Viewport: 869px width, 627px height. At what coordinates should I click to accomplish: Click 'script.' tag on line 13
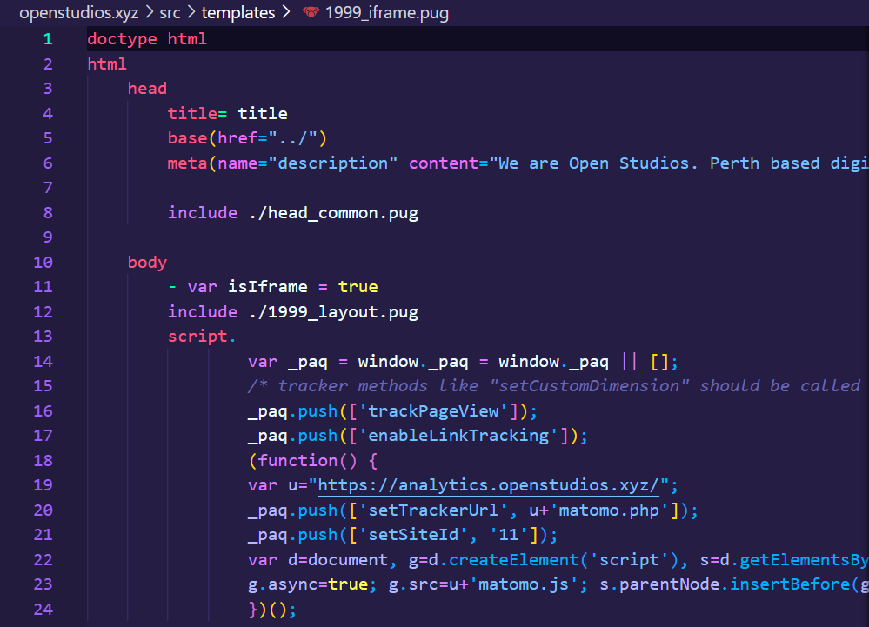(202, 337)
